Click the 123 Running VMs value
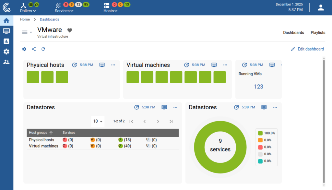The width and height of the screenshot is (332, 190). [x=258, y=87]
